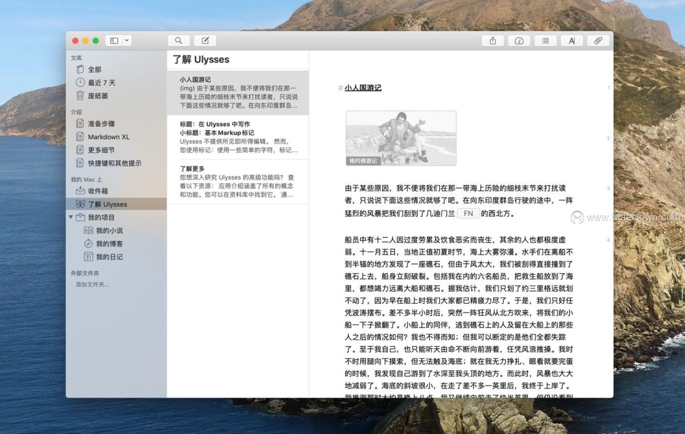Viewport: 685px width, 434px height.
Task: Toggle selection of the 收件箱 inbox
Action: coord(97,191)
